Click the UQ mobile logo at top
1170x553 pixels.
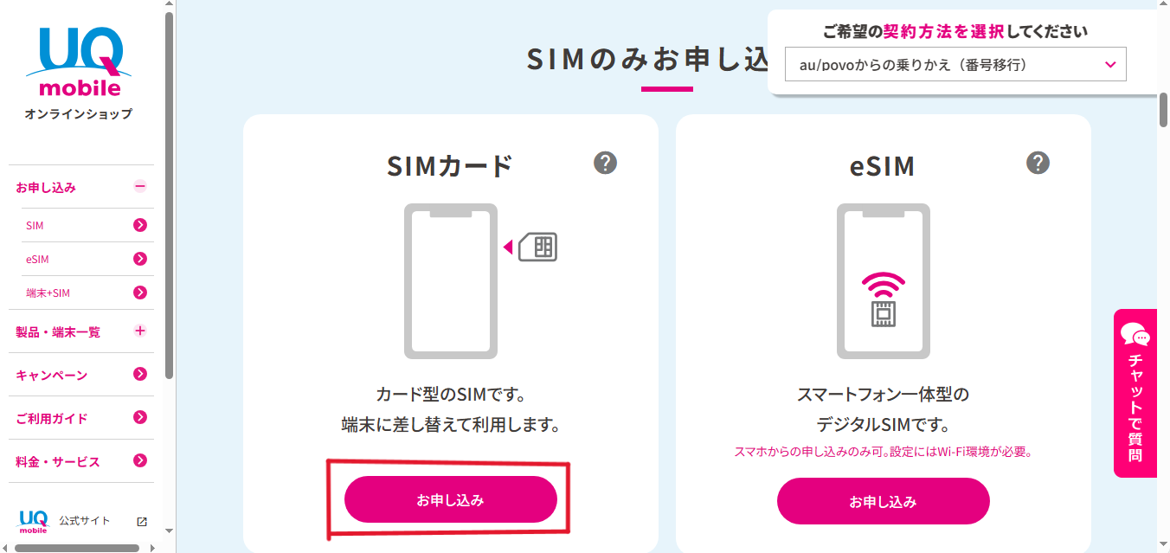tap(79, 62)
